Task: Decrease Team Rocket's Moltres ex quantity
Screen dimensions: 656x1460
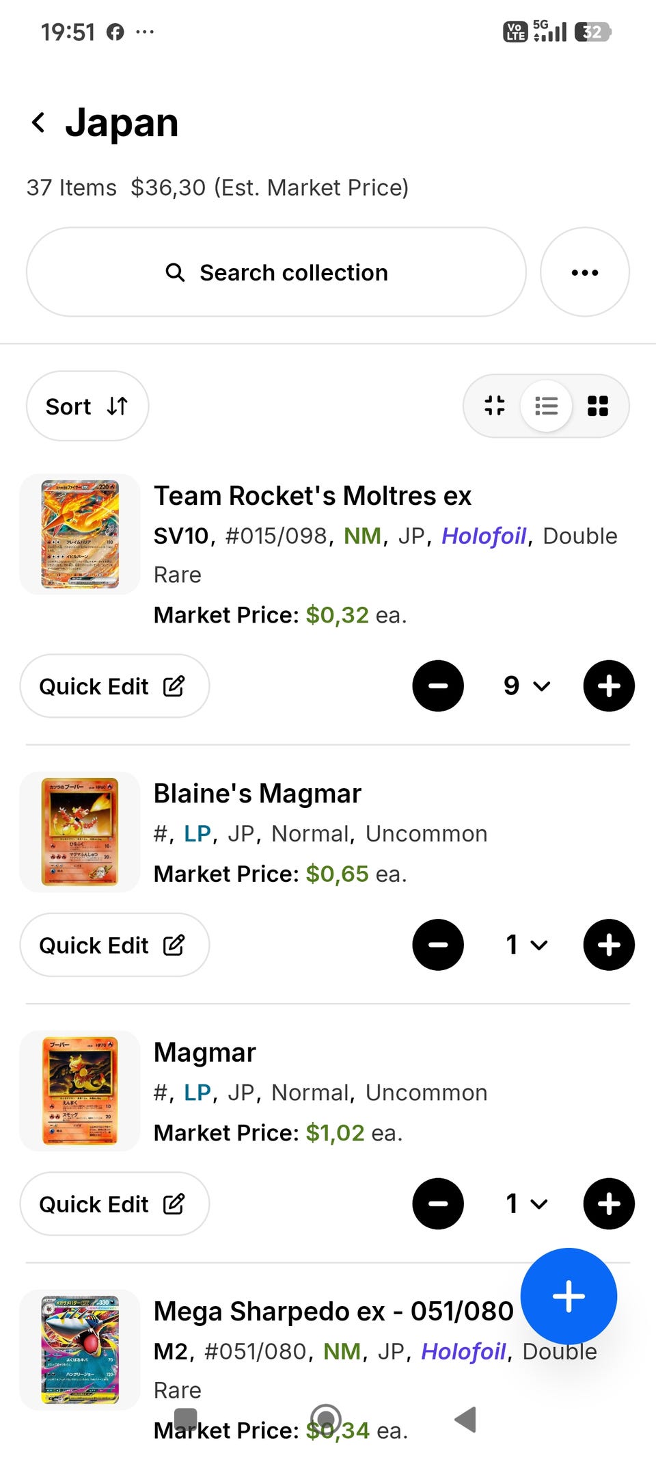Action: [x=438, y=686]
